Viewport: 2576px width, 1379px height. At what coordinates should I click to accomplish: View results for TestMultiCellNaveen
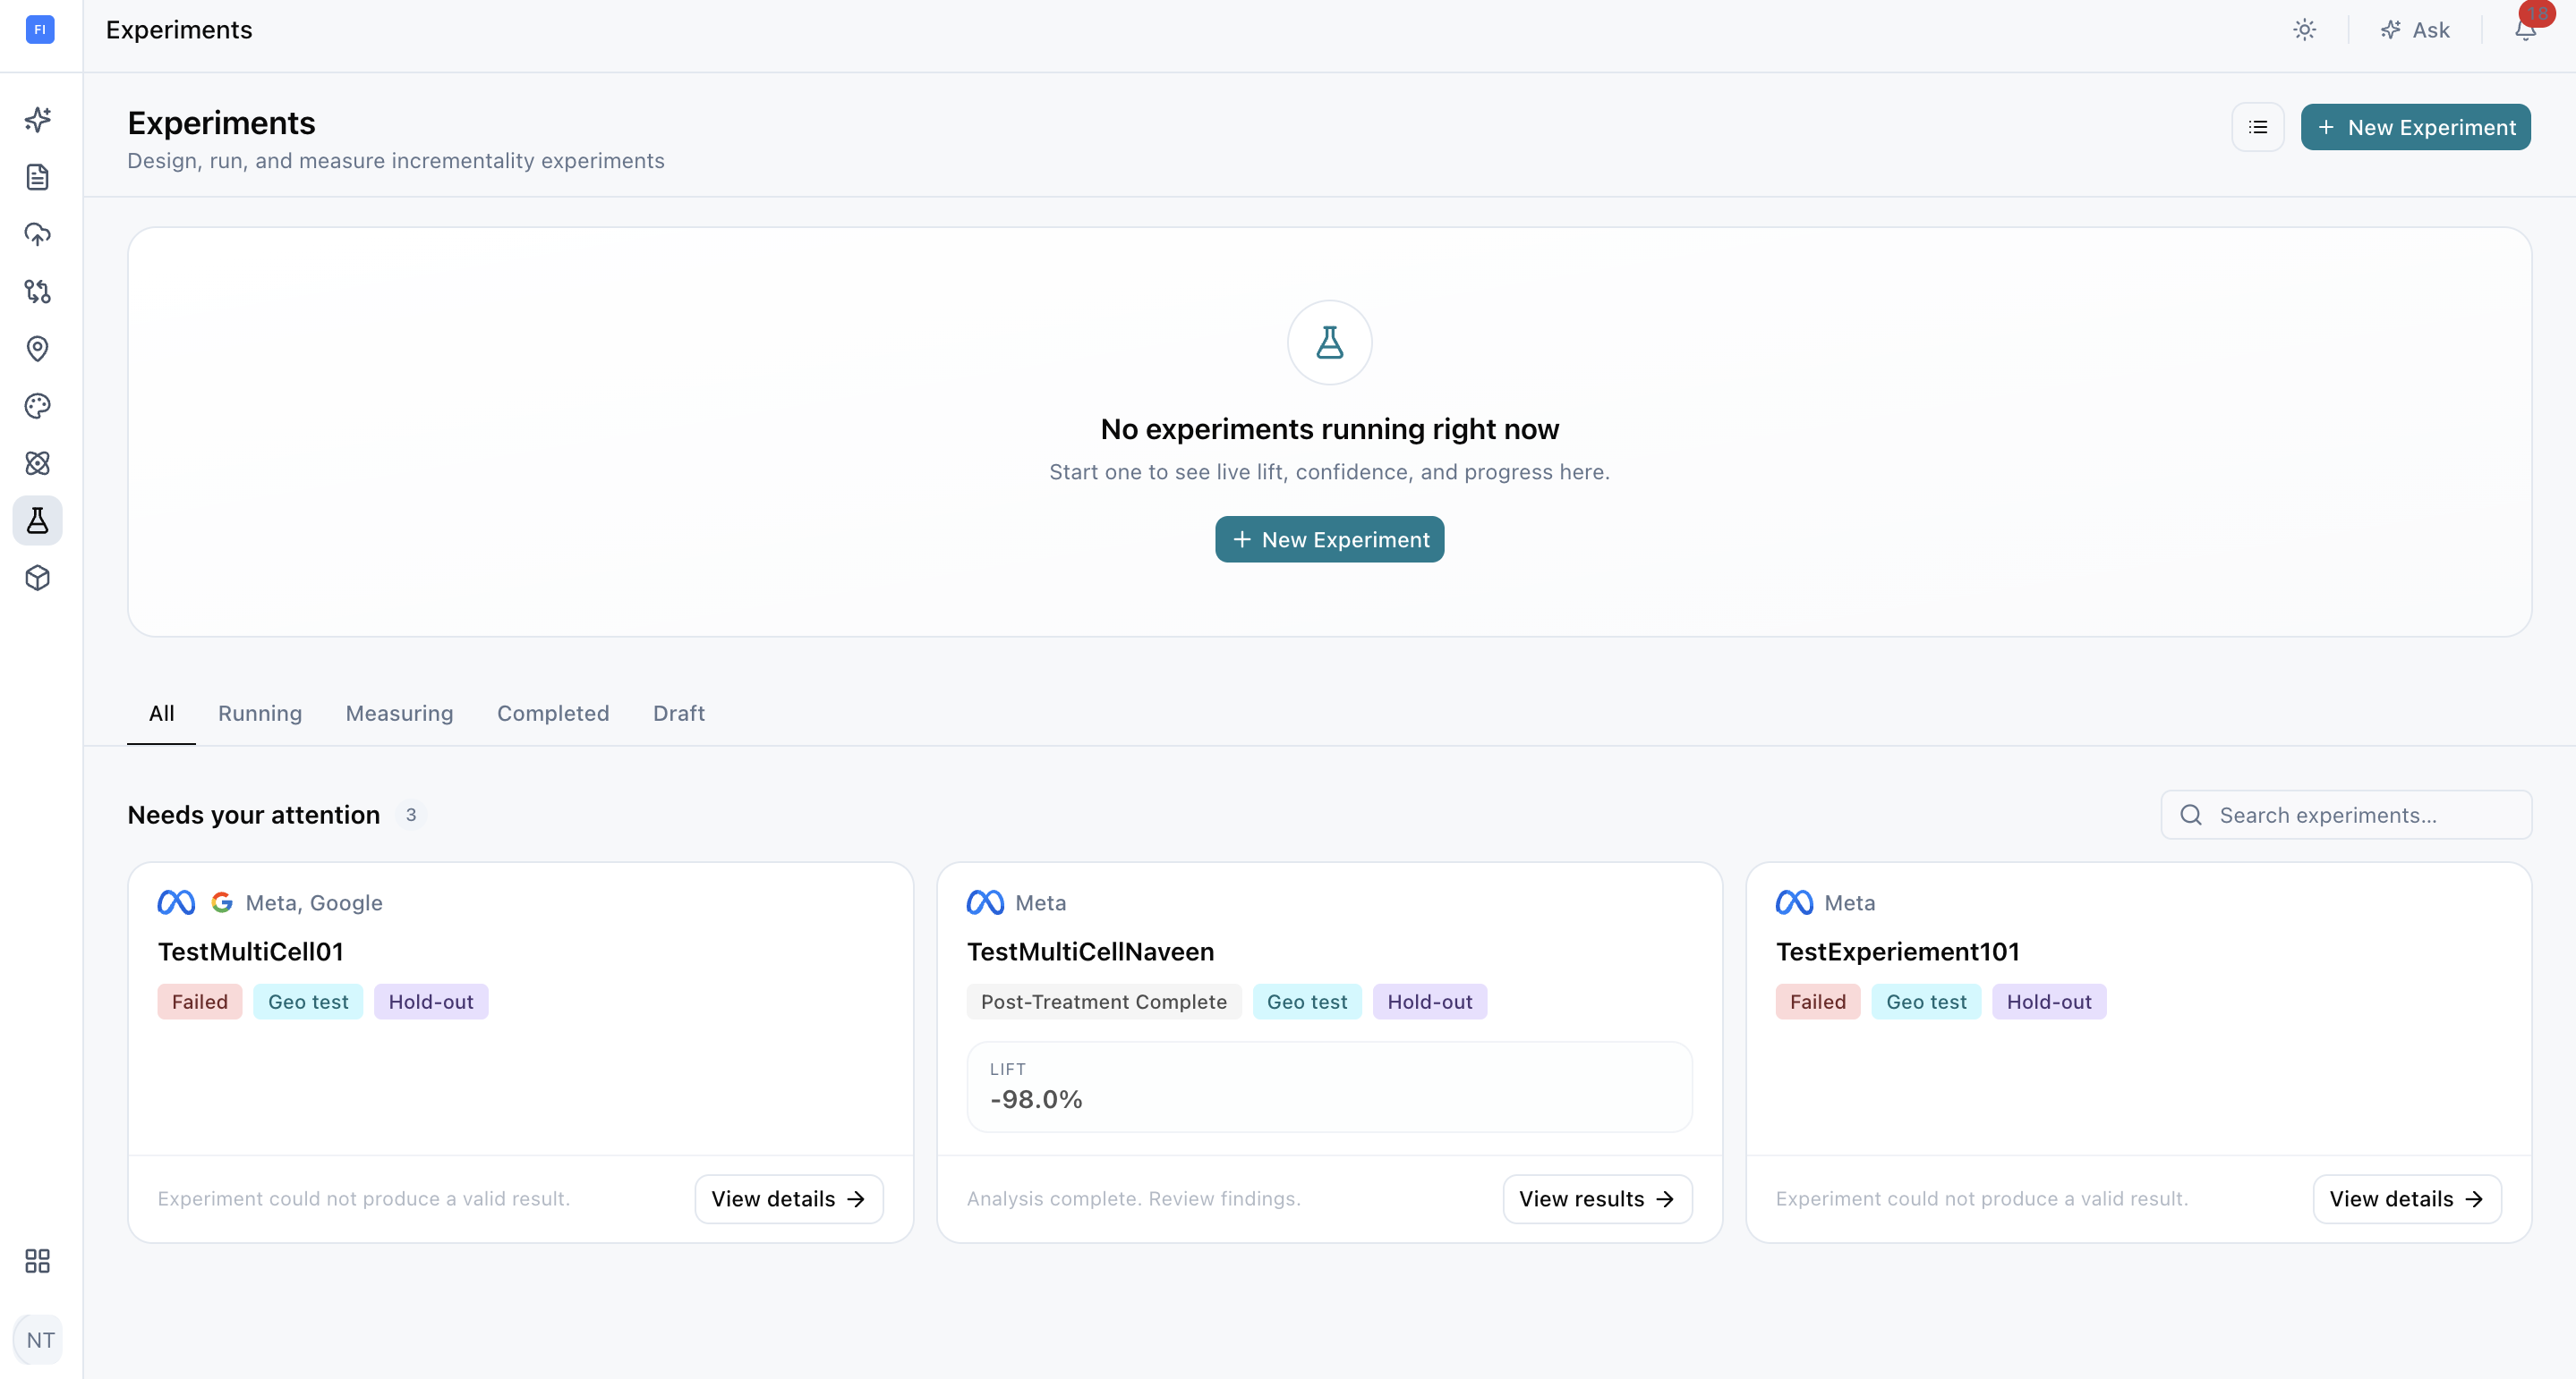coord(1597,1199)
